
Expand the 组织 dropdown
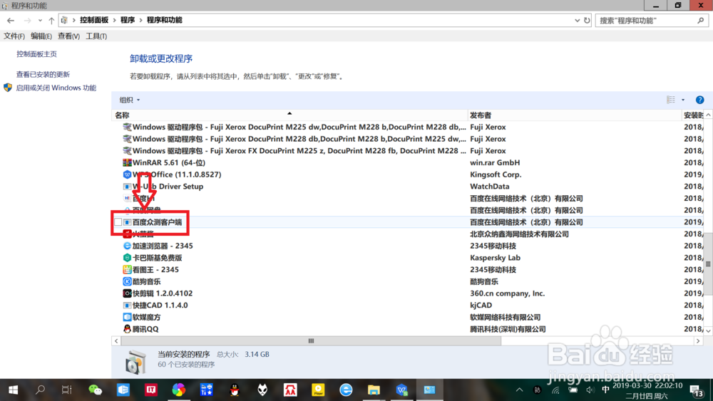[x=130, y=100]
